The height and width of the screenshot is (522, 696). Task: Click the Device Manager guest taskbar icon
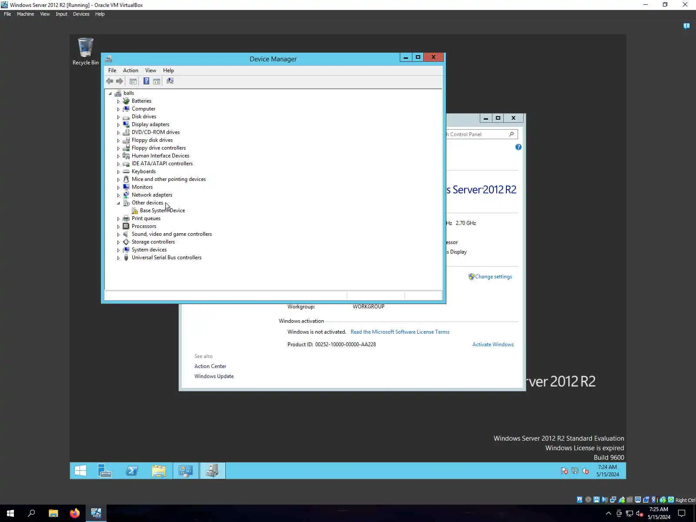(213, 471)
